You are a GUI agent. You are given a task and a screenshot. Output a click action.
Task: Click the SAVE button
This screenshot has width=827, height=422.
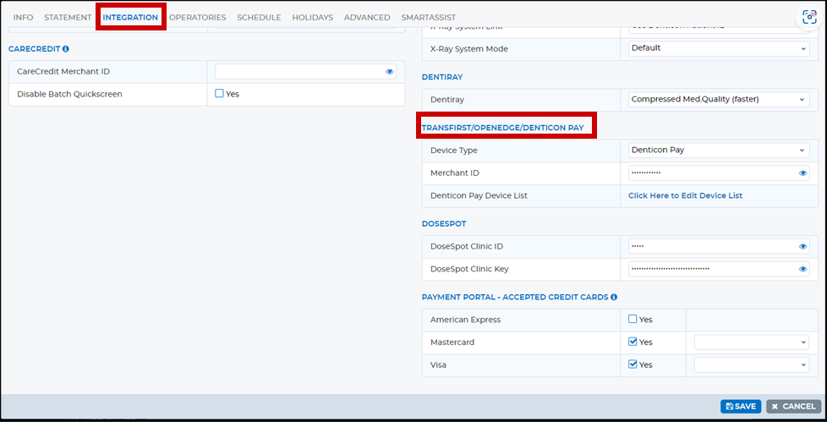(741, 406)
